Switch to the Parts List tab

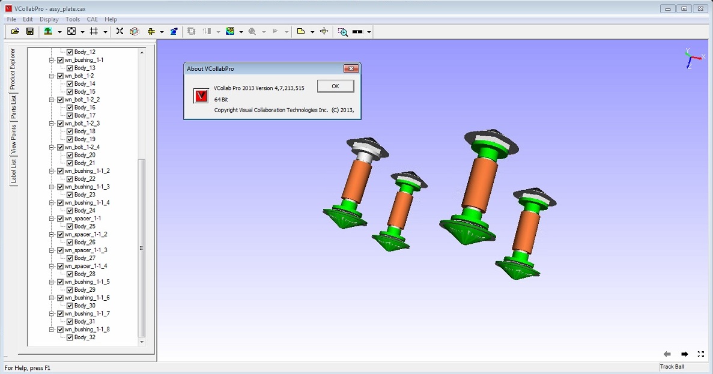tap(13, 107)
